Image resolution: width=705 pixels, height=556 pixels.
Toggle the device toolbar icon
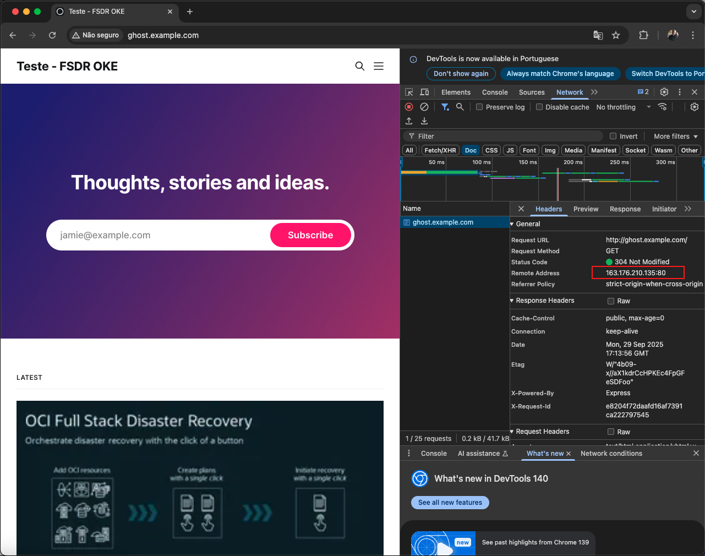pos(424,92)
